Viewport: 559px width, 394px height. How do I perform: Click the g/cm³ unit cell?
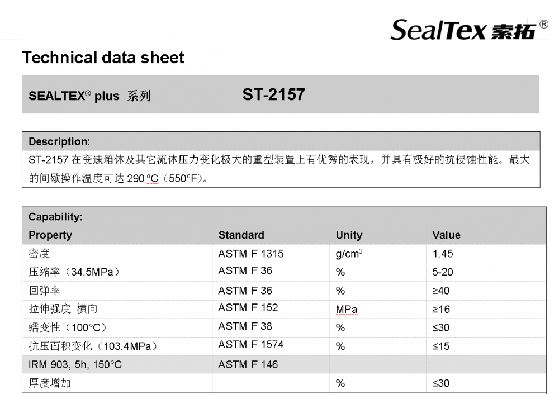349,254
